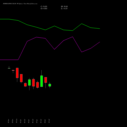This screenshot has height=127, width=127.
Task: Select the 03 Jul date label
Action: coord(29,121)
